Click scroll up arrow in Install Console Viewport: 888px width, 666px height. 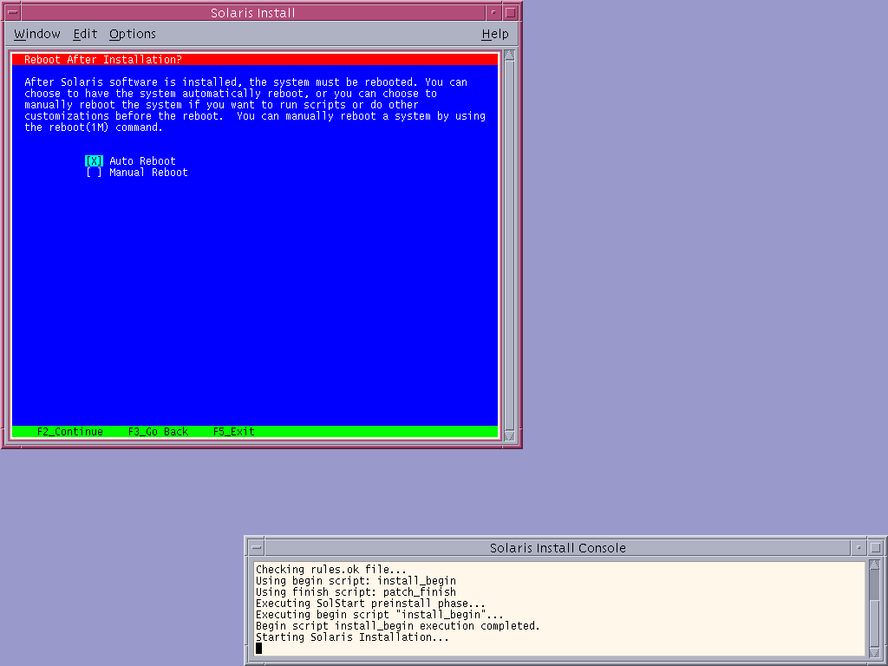[x=874, y=565]
